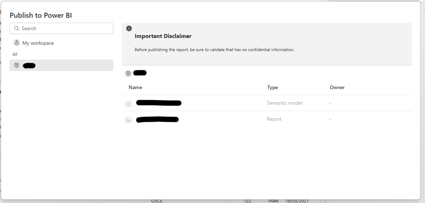This screenshot has width=425, height=203.
Task: Click the info icon beside Important Disclaimer
Action: [x=129, y=28]
